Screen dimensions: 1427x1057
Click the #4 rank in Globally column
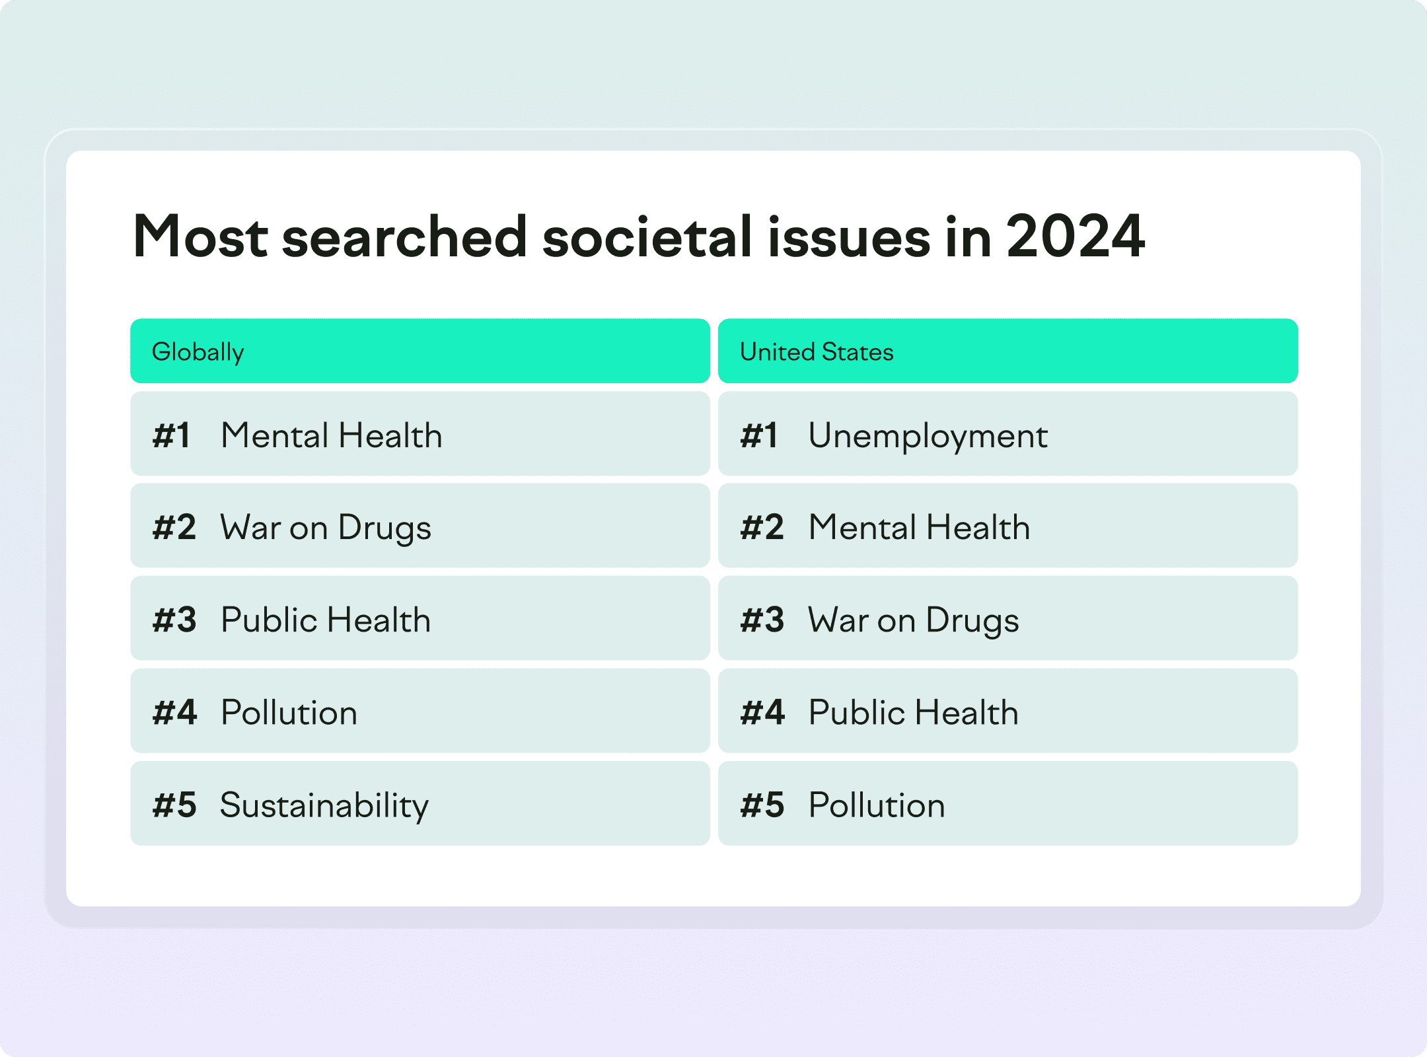click(174, 713)
